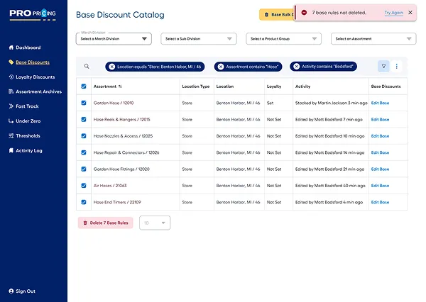The height and width of the screenshot is (302, 426).
Task: Click Edit Base for Air Hoses / 21063
Action: pos(380,186)
